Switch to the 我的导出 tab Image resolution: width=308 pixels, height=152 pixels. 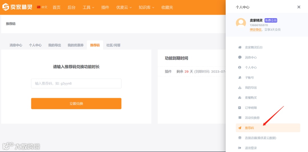(x=54, y=45)
